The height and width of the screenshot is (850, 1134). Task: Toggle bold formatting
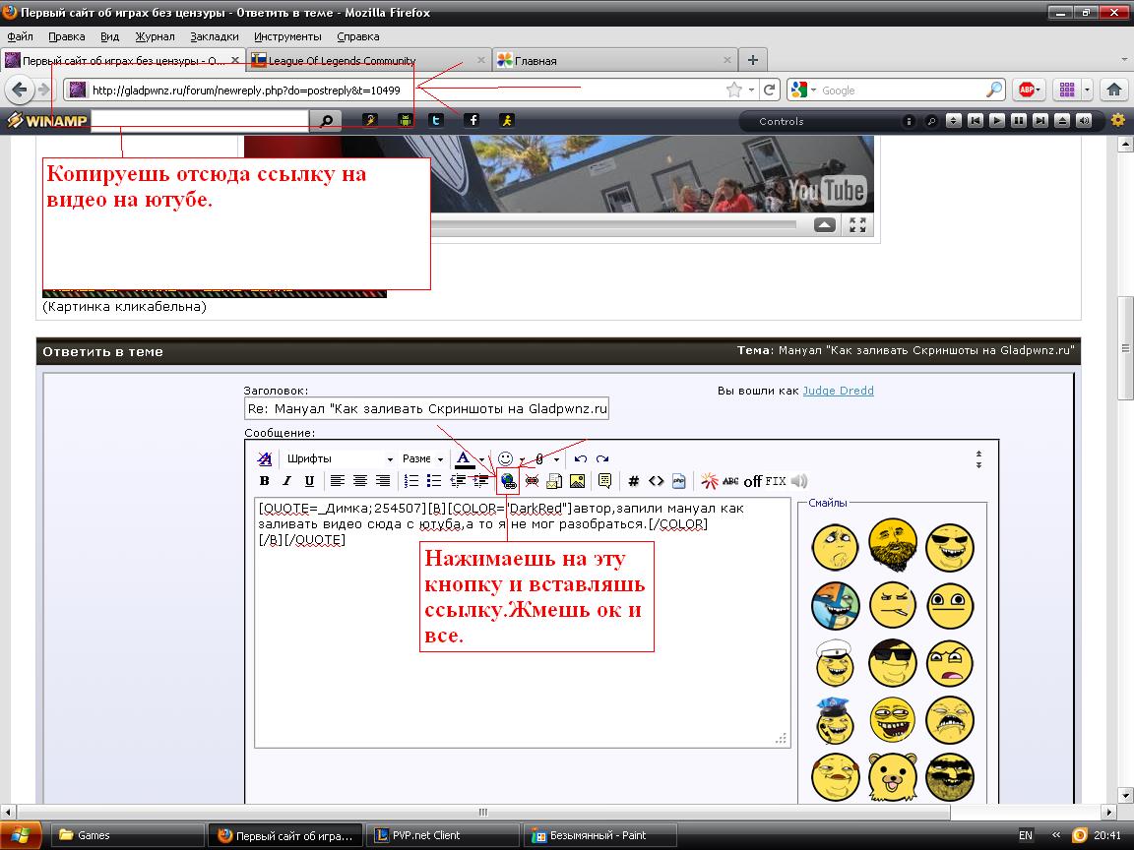pyautogui.click(x=264, y=481)
